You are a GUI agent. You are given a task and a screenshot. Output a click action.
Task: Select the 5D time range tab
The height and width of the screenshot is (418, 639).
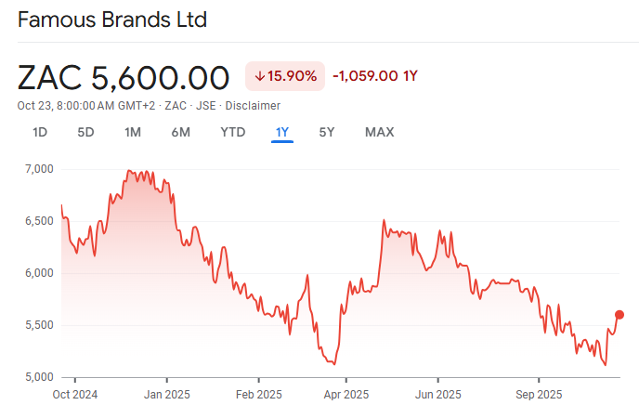[85, 132]
